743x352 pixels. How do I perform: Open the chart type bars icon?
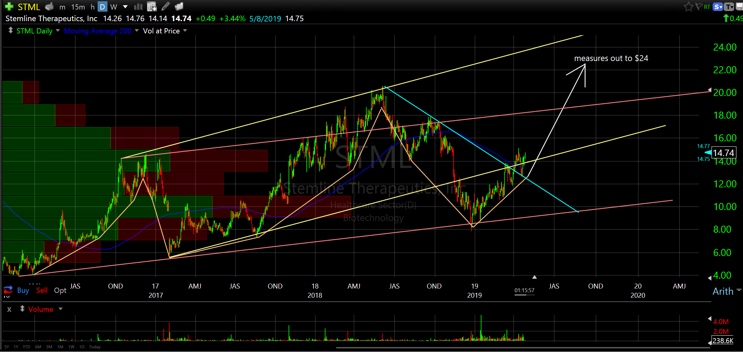138,6
